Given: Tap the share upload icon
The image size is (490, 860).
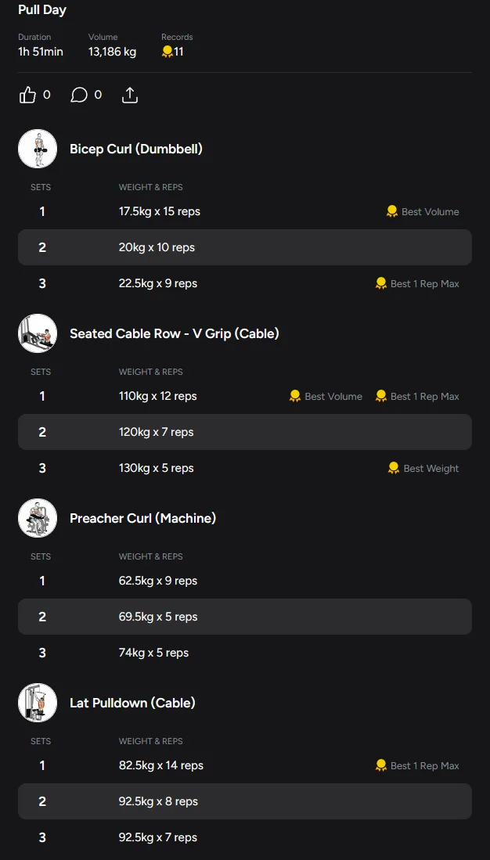Looking at the screenshot, I should 130,95.
